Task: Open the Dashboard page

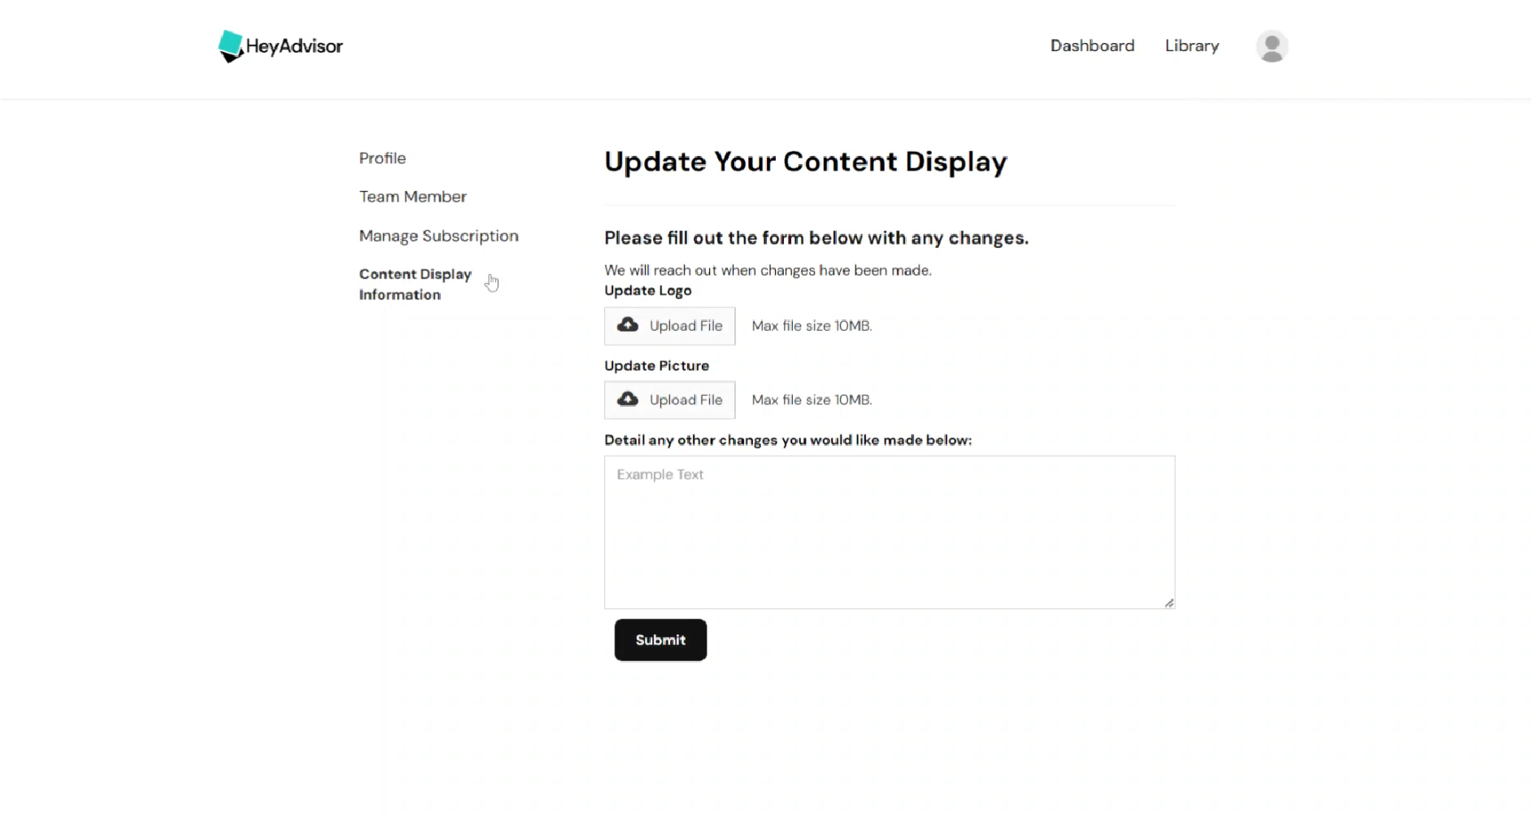Action: tap(1092, 46)
